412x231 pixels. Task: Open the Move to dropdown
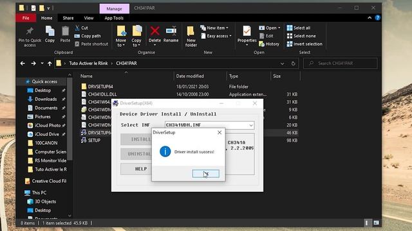(x=121, y=36)
